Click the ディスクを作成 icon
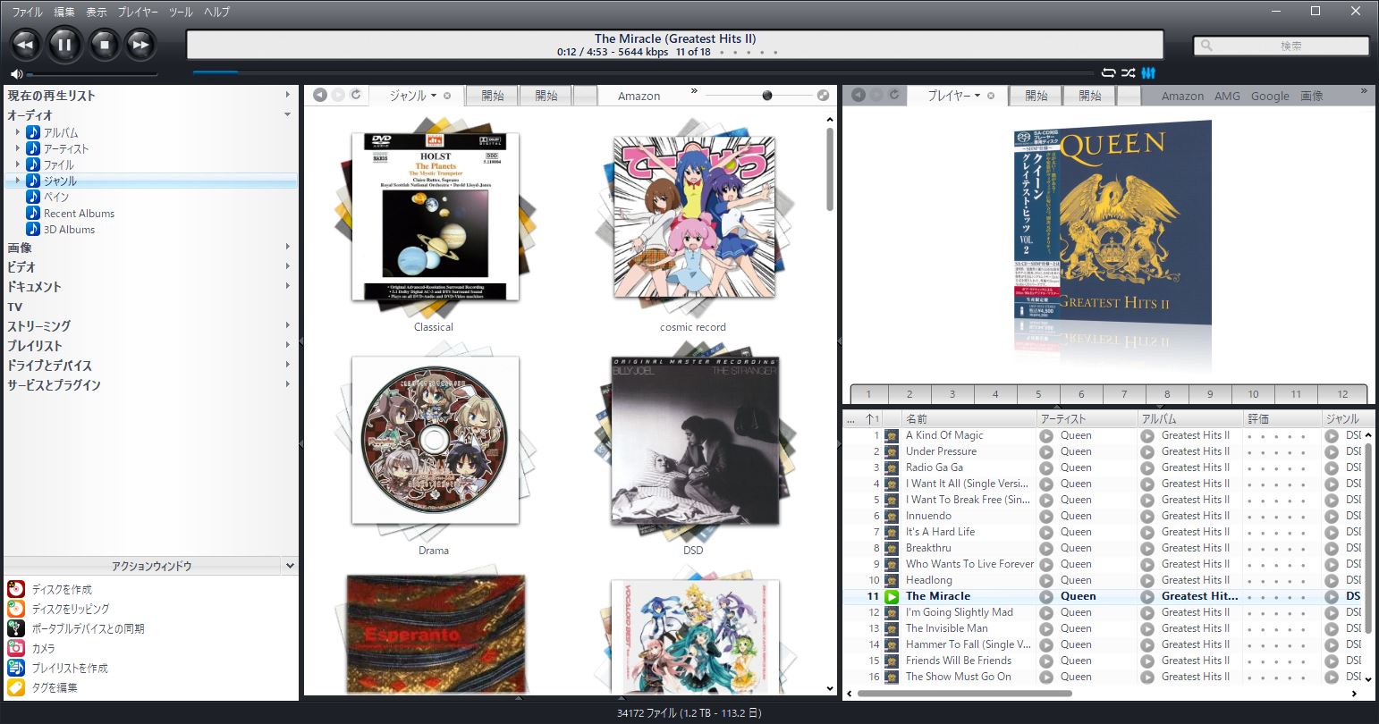This screenshot has width=1379, height=724. point(16,589)
